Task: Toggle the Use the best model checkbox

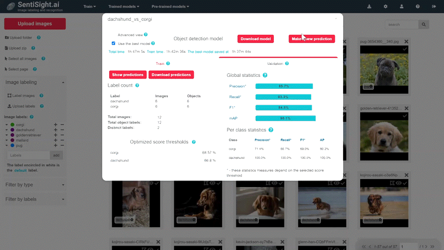Action: [x=114, y=44]
